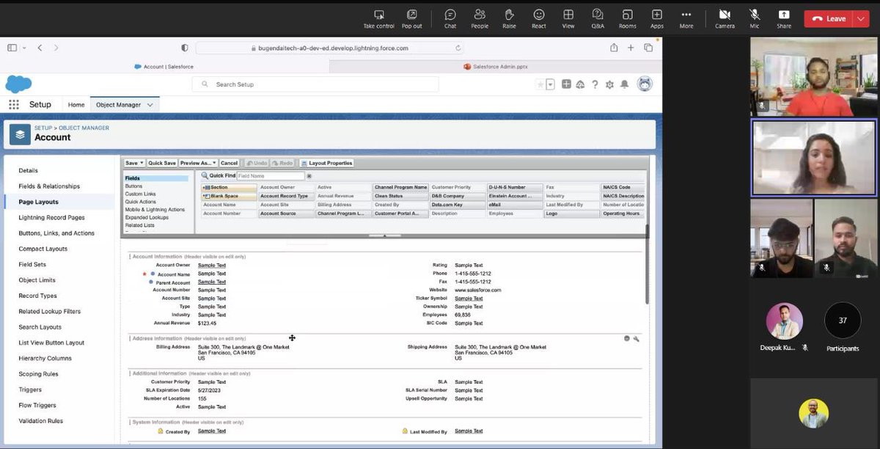Open the App Launcher grid
This screenshot has height=449, width=880.
[13, 105]
